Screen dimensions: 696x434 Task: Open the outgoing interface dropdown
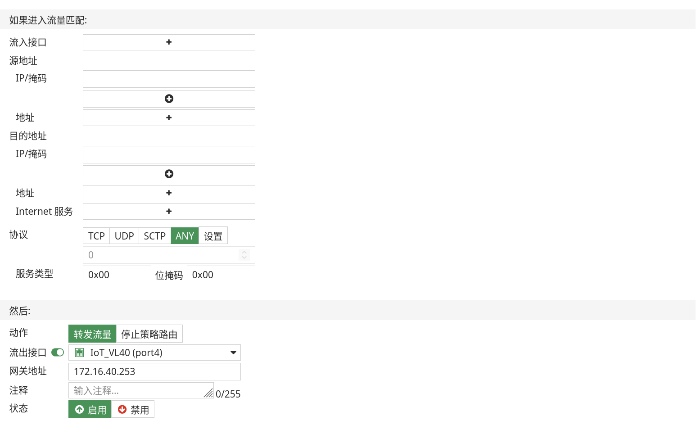(x=233, y=353)
